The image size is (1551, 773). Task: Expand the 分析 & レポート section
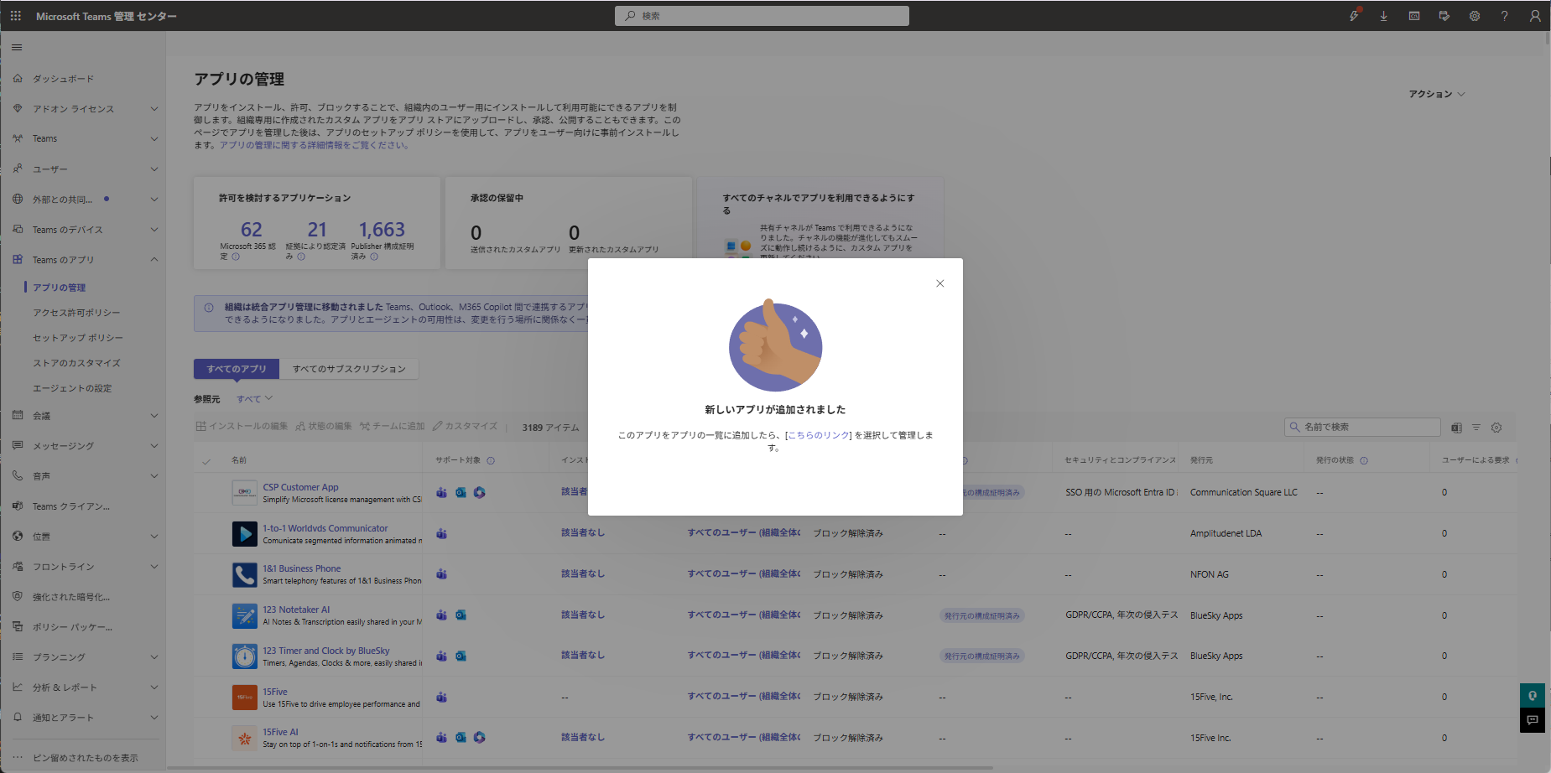pyautogui.click(x=154, y=687)
